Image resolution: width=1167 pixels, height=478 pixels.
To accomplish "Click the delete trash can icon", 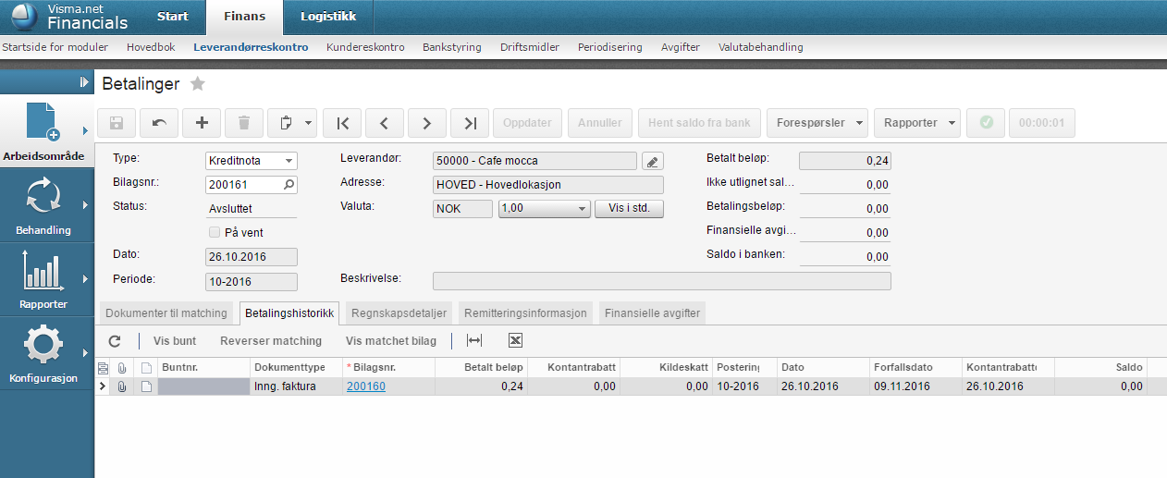I will (x=244, y=122).
